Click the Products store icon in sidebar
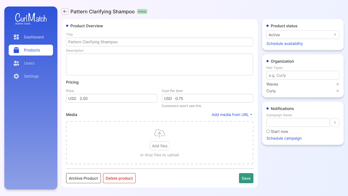The width and height of the screenshot is (348, 196). point(16,50)
